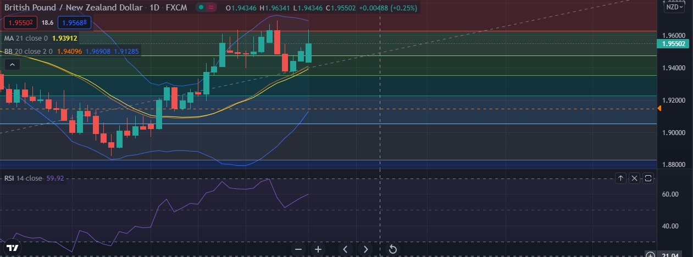Open the TradingView logo link
The height and width of the screenshot is (257, 693).
(x=13, y=248)
